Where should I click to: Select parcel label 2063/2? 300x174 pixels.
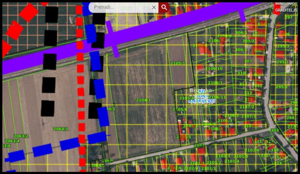point(21,136)
